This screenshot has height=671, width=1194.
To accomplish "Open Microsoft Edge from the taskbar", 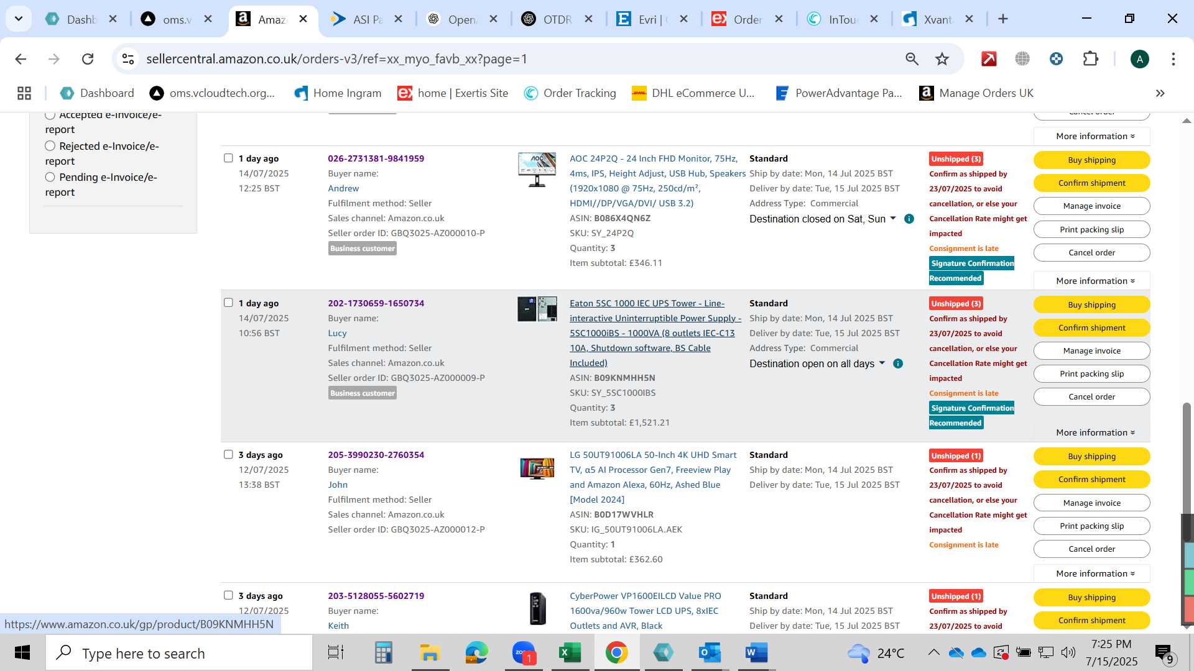I will click(476, 653).
